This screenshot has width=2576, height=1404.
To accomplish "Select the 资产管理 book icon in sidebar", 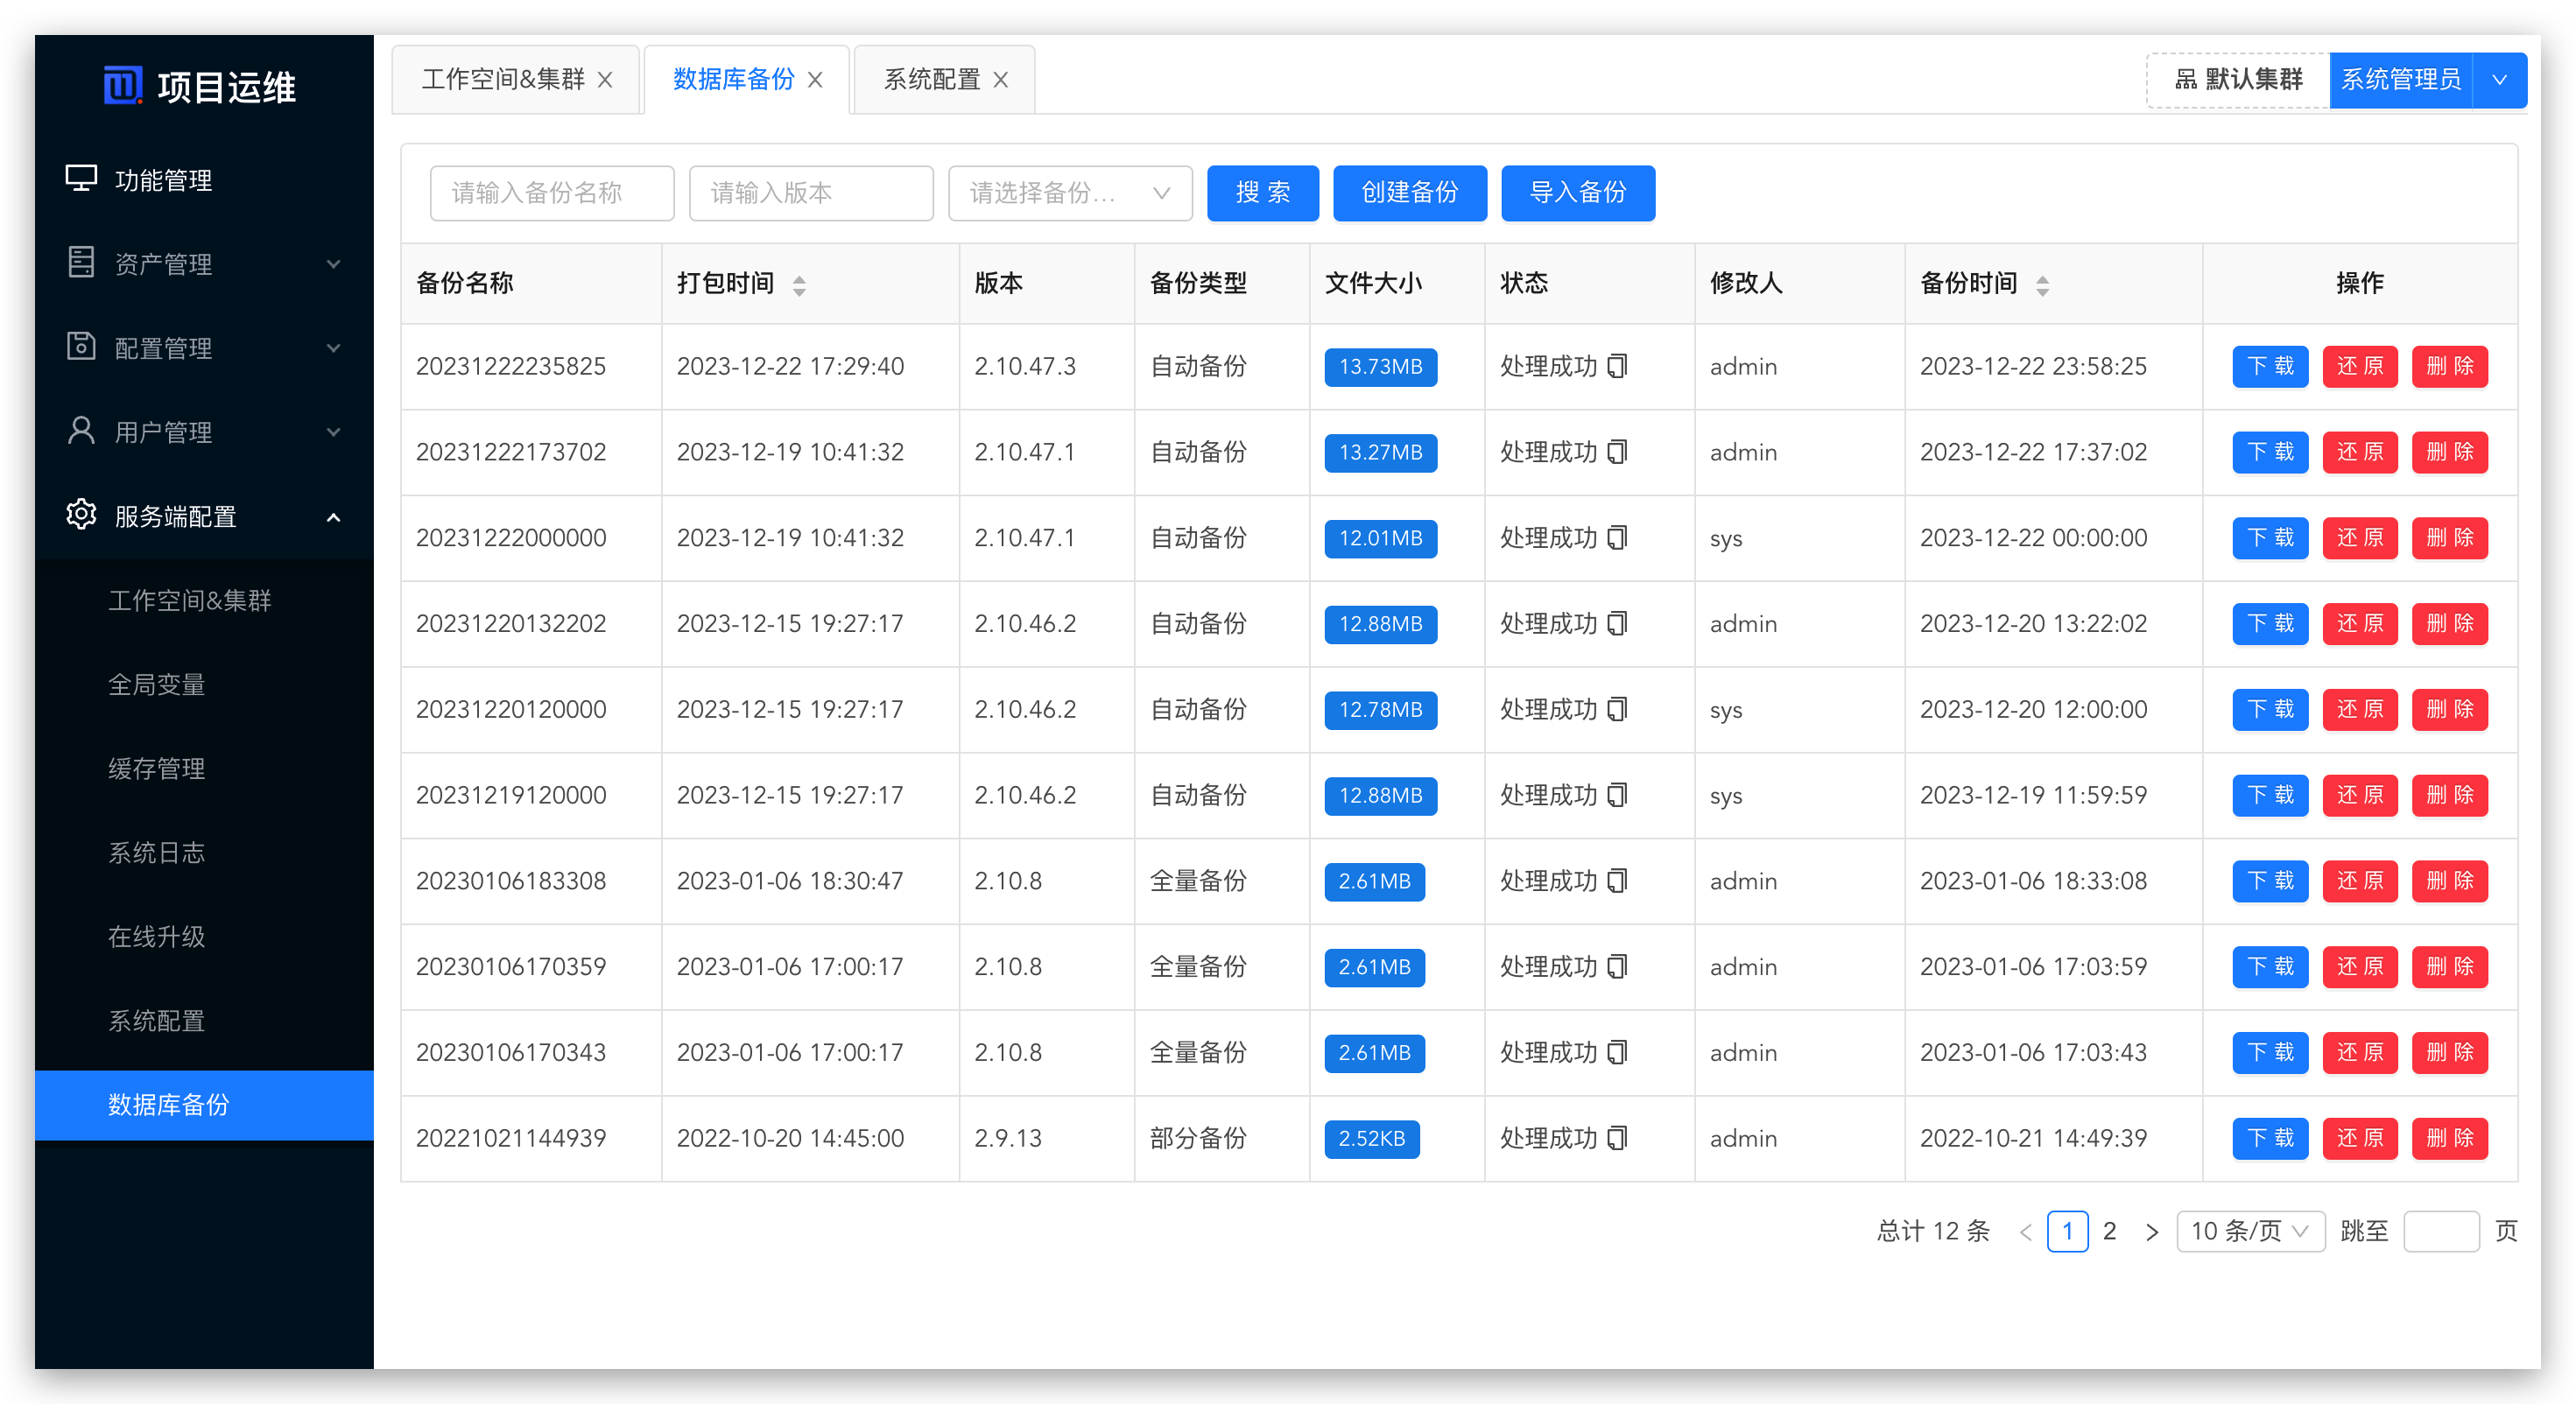I will coord(82,263).
